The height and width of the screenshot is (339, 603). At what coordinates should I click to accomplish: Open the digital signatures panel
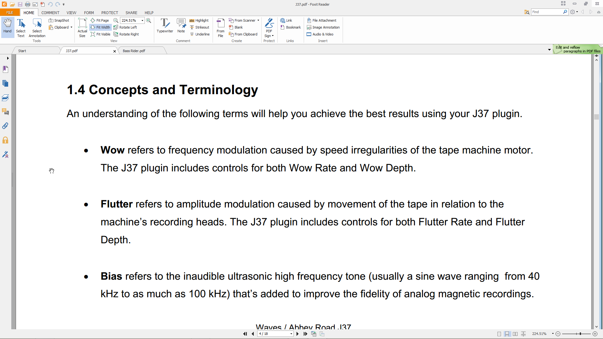click(x=5, y=154)
